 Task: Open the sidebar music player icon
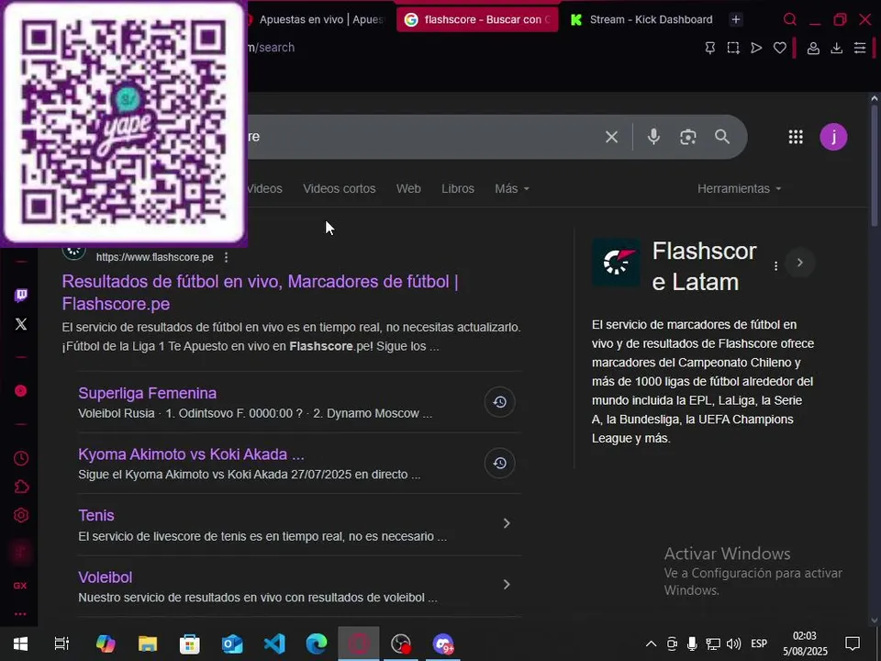click(21, 391)
